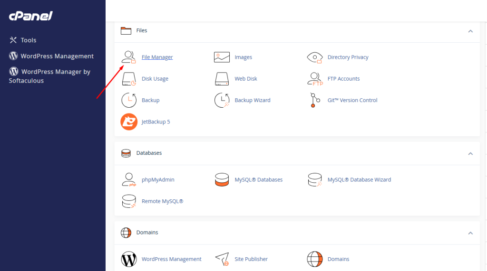Open the Disk Usage icon
Viewport: 487px width, 271px height.
point(129,79)
